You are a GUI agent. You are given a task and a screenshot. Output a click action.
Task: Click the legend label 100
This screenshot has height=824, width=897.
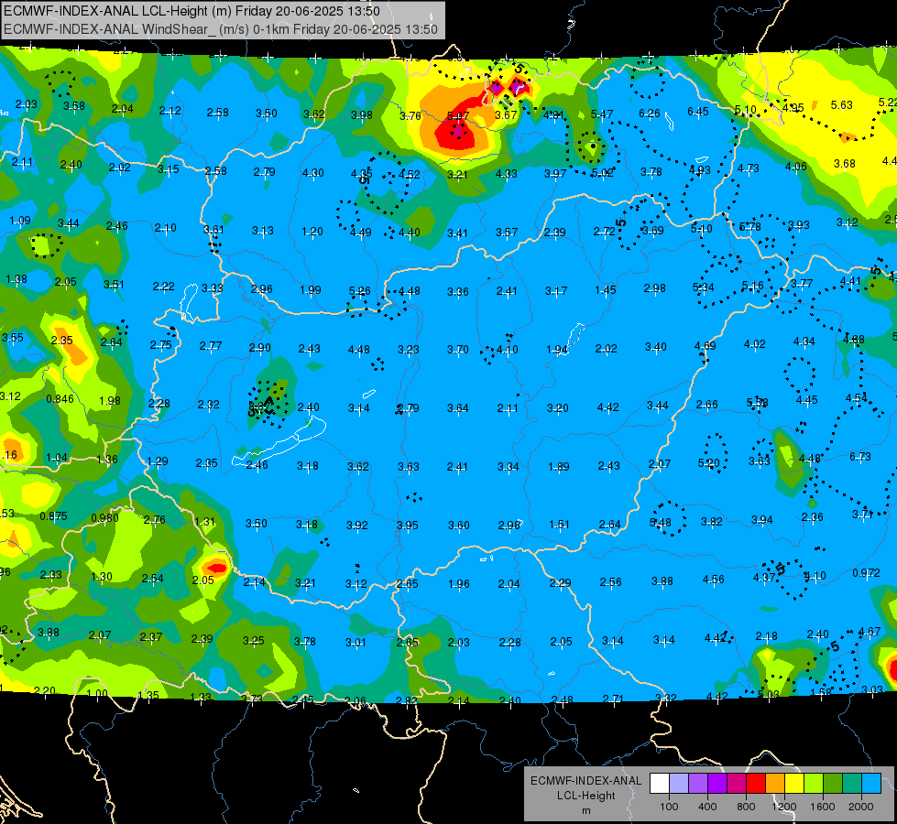tap(669, 807)
